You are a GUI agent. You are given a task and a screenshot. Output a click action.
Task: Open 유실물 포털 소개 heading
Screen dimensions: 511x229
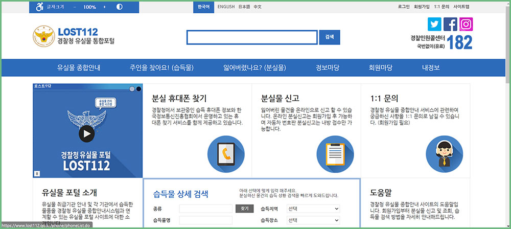pyautogui.click(x=69, y=192)
